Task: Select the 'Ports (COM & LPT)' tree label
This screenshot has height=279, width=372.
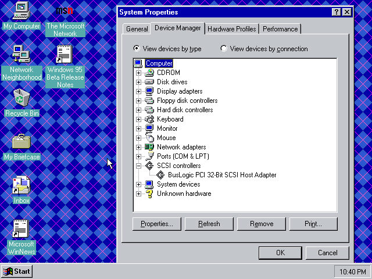Action: coord(183,156)
